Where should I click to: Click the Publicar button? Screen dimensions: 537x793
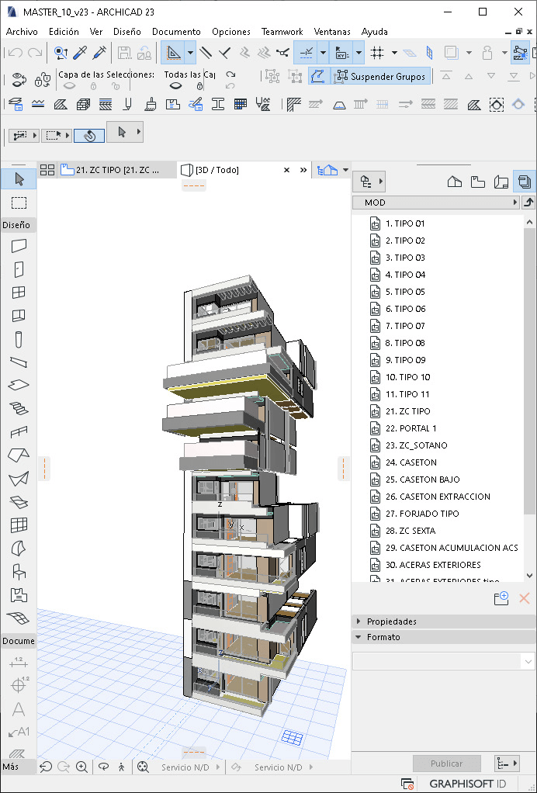pyautogui.click(x=446, y=764)
